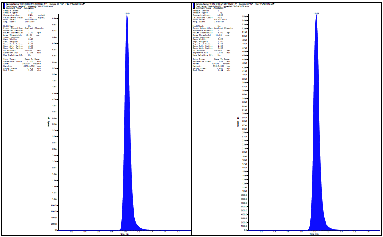Click the Intensity axis title of right plot

[x=238, y=125]
